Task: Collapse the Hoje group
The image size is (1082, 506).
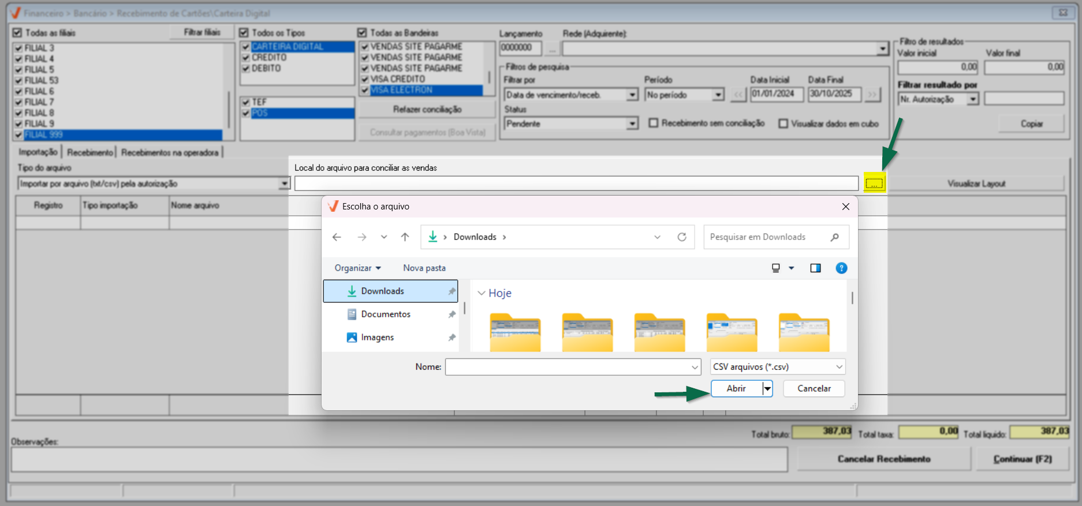Action: (482, 293)
